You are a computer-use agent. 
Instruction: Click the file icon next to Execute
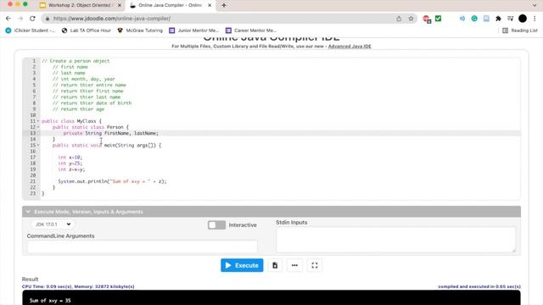click(275, 265)
